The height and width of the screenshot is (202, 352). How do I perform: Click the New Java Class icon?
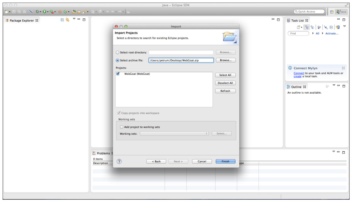(x=65, y=12)
